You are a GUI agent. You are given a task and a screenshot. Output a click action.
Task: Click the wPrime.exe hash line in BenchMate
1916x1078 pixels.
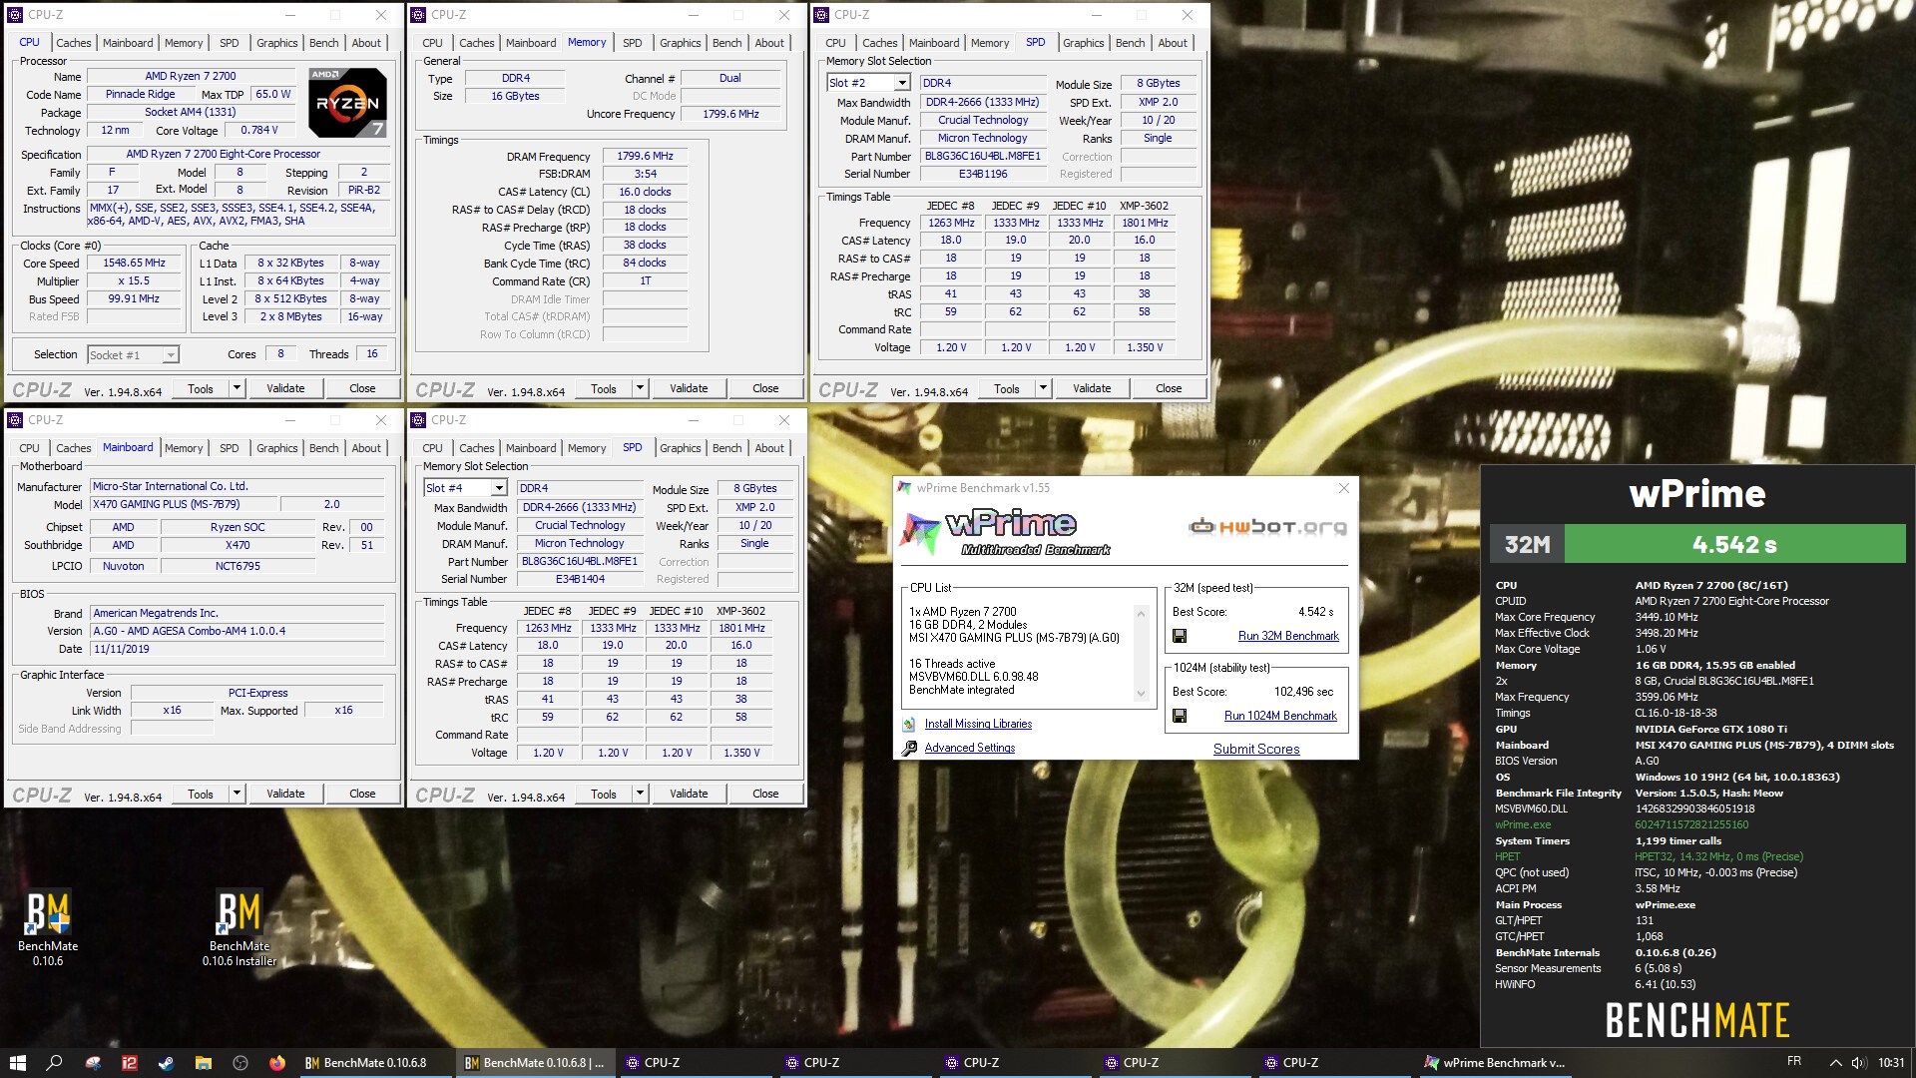pos(1622,824)
